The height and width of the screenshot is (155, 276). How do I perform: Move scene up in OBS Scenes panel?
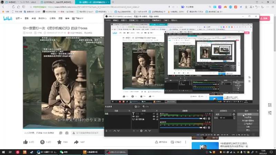click(115, 131)
